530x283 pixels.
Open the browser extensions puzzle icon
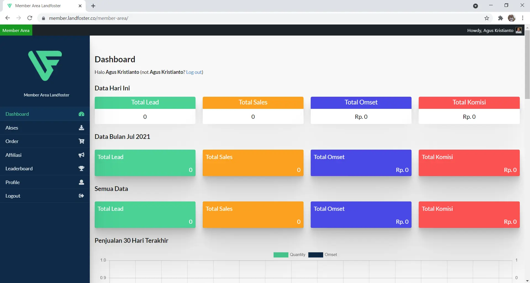(500, 18)
